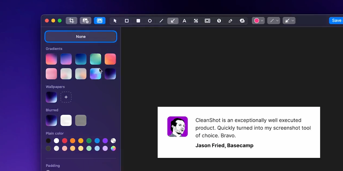343x171 pixels.
Task: Click the None background button
Action: coord(81,37)
